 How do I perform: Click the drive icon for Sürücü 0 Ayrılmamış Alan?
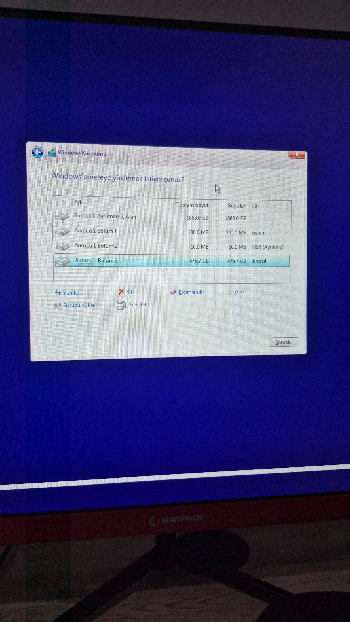[62, 217]
